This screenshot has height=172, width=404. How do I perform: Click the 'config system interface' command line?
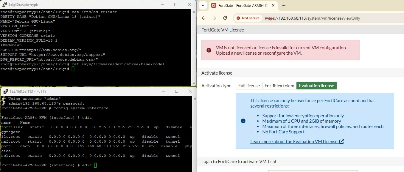click(x=55, y=108)
